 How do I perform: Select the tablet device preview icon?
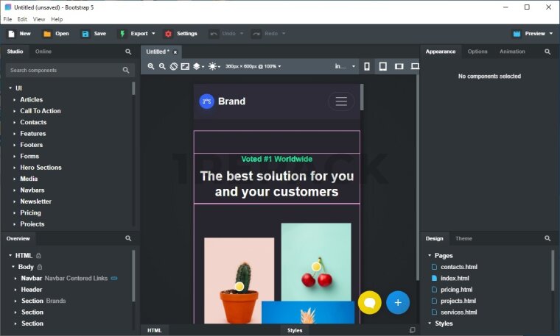pos(382,66)
